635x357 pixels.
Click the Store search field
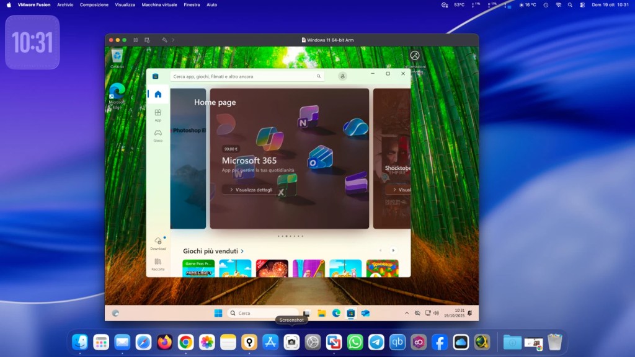(x=242, y=76)
